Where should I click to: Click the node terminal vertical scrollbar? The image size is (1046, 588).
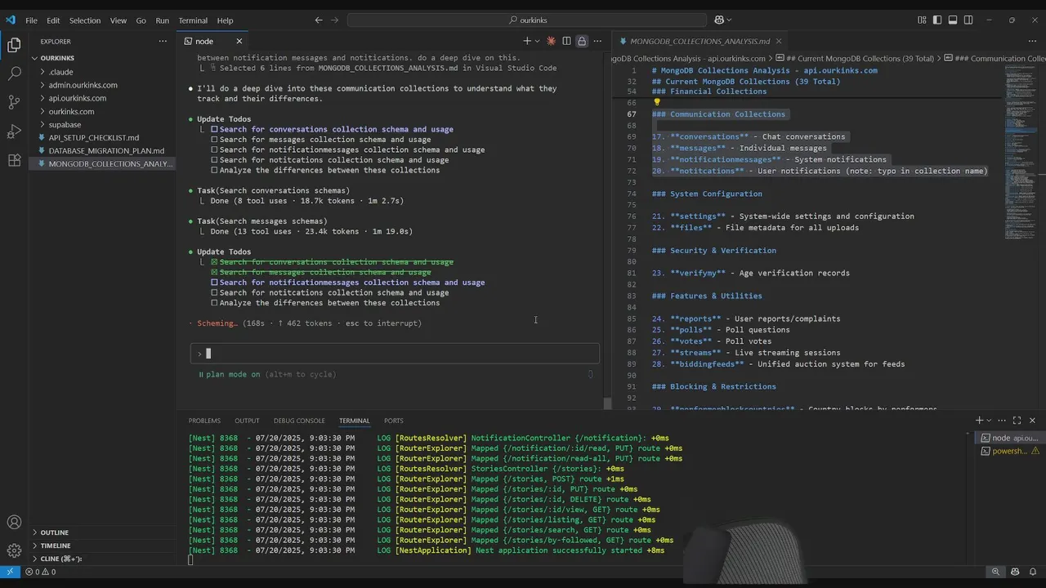tap(606, 403)
